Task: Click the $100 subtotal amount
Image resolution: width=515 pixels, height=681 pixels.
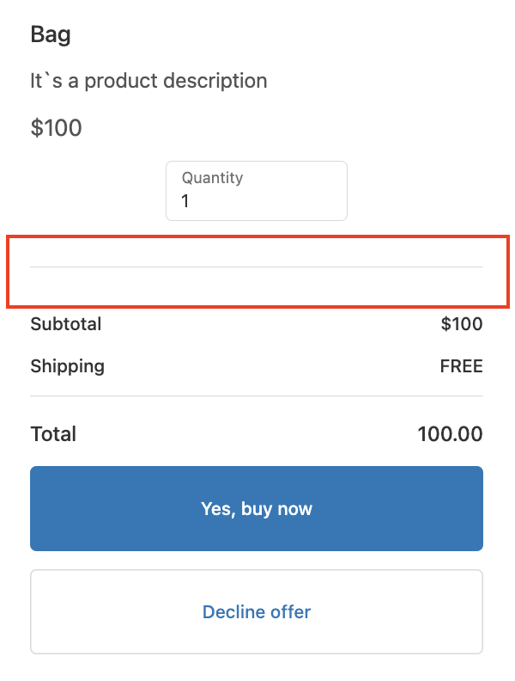Action: 461,324
